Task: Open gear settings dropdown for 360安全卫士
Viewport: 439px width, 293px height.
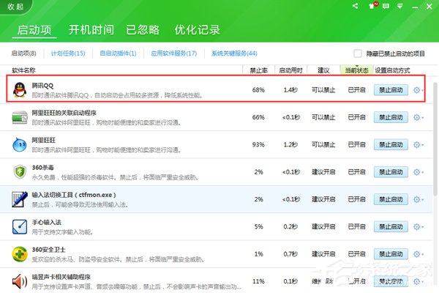Action: click(419, 254)
